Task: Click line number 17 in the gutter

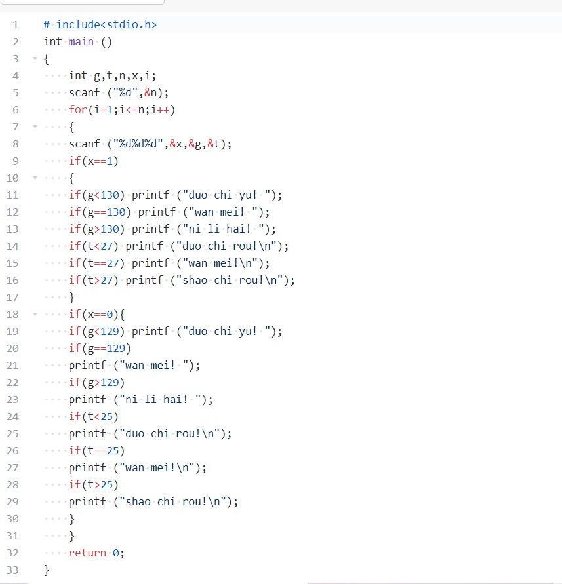Action: pyautogui.click(x=12, y=297)
